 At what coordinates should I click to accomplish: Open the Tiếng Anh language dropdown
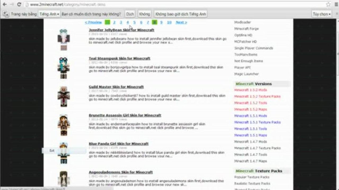(x=49, y=14)
